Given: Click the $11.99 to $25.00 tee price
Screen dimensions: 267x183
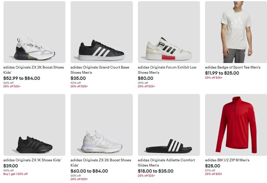Looking at the screenshot, I should click(x=222, y=73).
